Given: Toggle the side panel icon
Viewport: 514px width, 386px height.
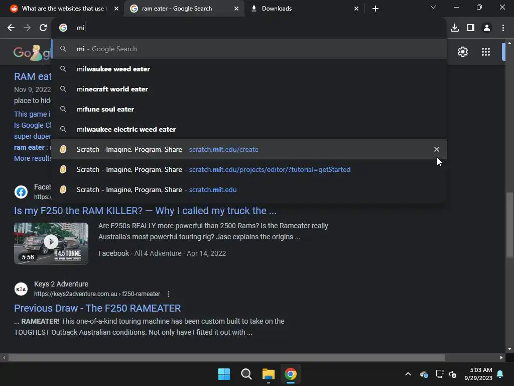Looking at the screenshot, I should click(x=471, y=28).
